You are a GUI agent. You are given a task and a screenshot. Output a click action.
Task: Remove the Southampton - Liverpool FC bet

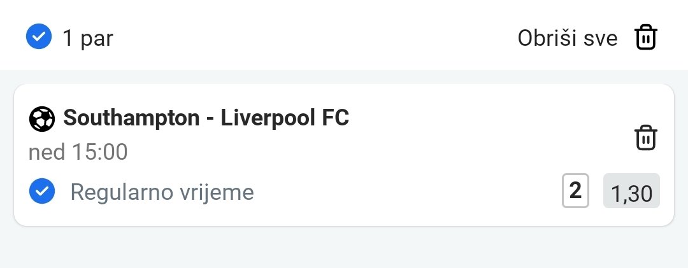point(645,138)
